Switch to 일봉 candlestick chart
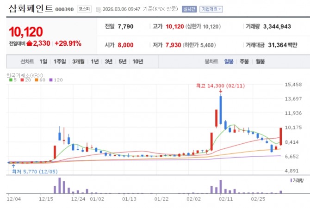Screen dimensions: 310x208 pos(229,61)
